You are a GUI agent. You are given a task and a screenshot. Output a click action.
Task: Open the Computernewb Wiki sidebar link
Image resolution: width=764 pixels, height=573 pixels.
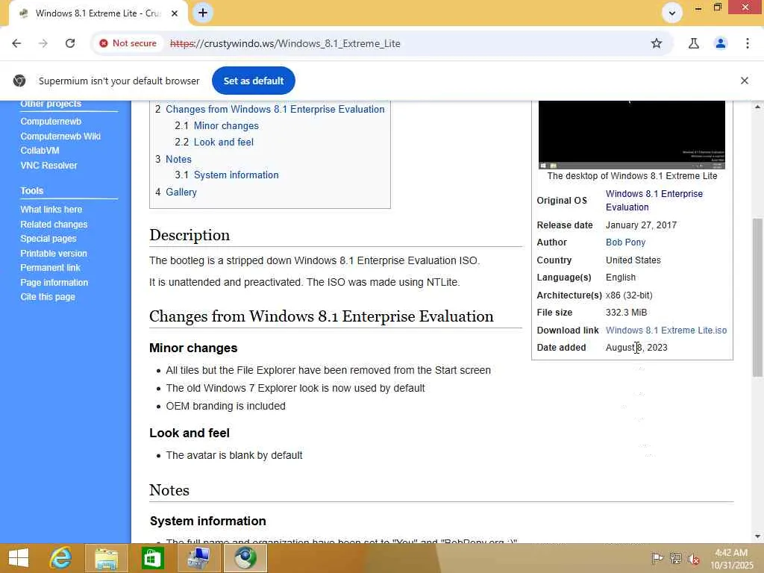point(60,137)
